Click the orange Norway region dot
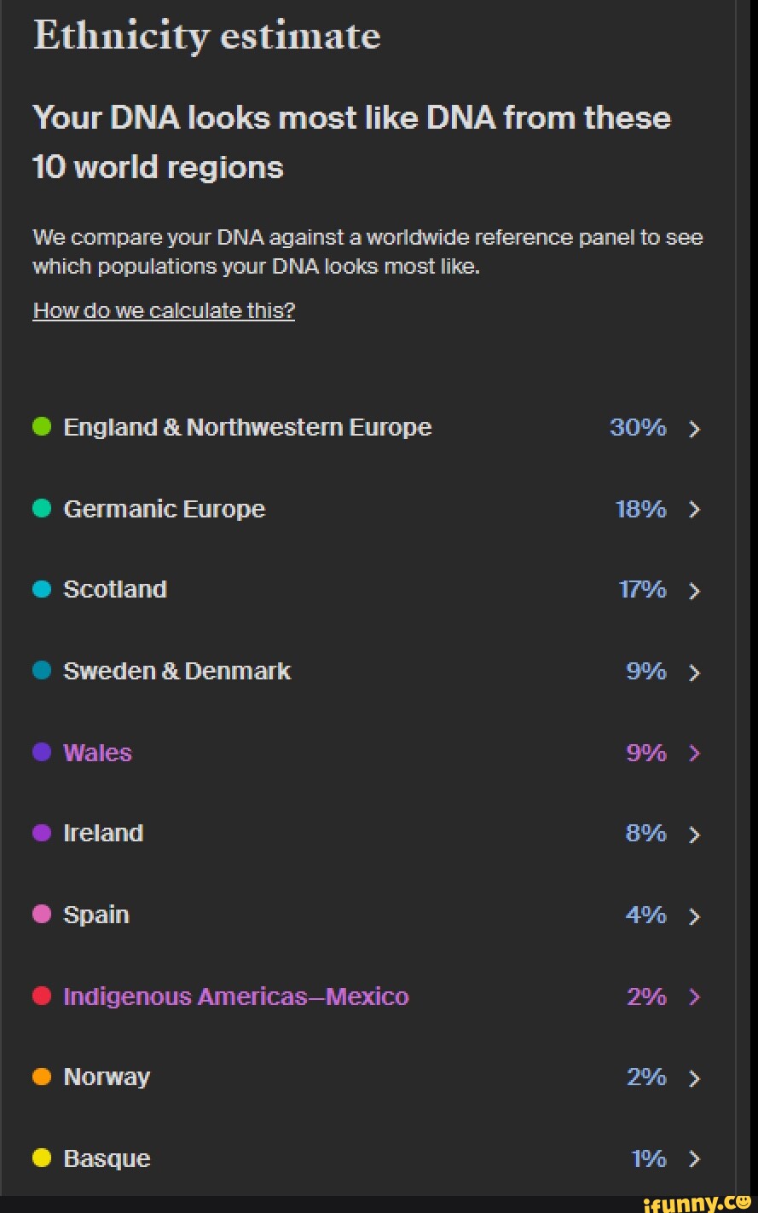The image size is (758, 1213). (41, 1077)
